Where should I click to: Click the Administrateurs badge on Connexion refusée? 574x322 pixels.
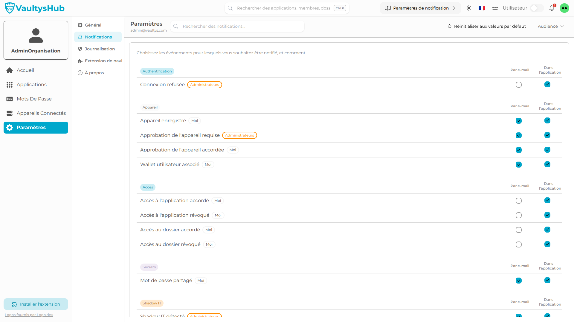[204, 85]
